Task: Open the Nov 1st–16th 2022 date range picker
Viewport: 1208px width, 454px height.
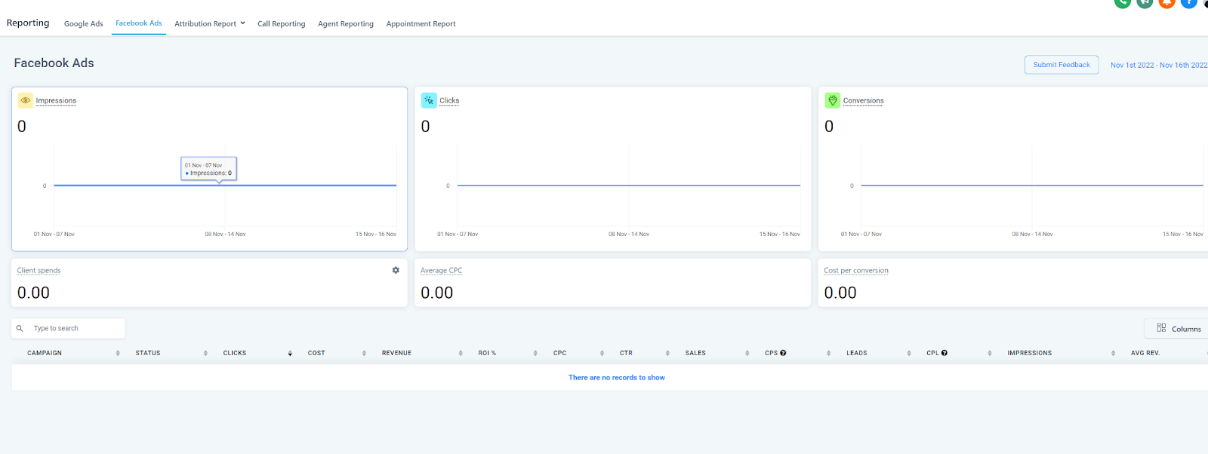Action: pos(1159,65)
